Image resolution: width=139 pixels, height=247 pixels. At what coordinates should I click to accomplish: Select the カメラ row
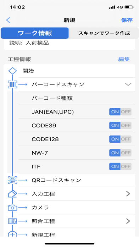77,208
